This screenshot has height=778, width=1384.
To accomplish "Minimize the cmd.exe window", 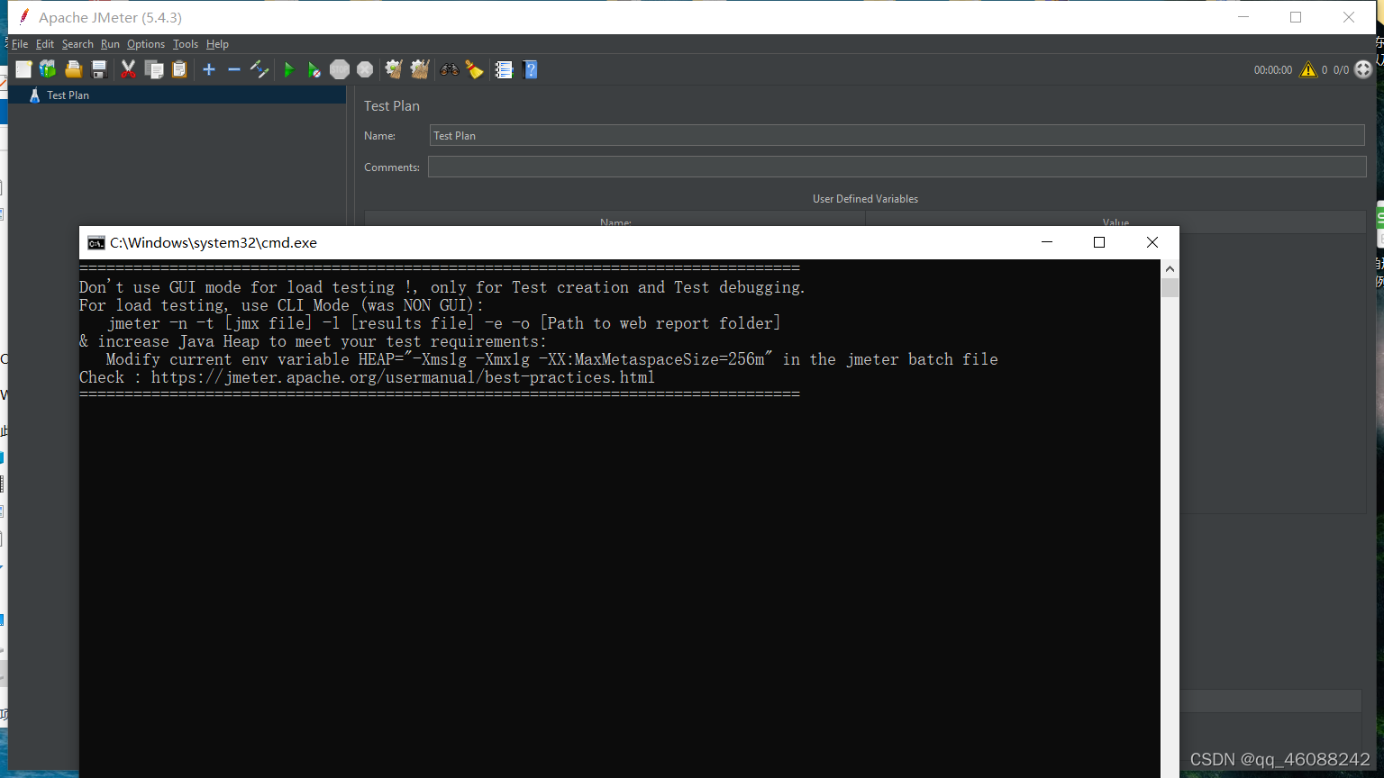I will click(x=1047, y=242).
